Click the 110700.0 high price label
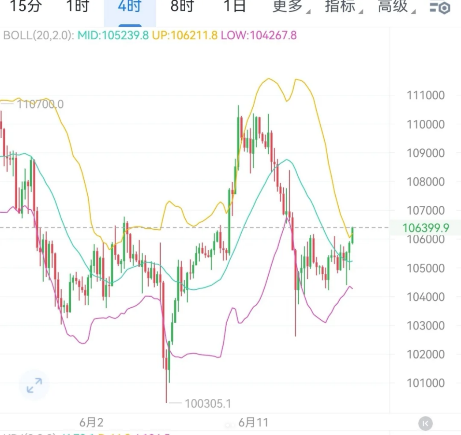This screenshot has width=461, height=435. click(x=40, y=104)
